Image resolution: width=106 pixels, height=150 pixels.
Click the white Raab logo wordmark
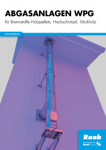92,137
